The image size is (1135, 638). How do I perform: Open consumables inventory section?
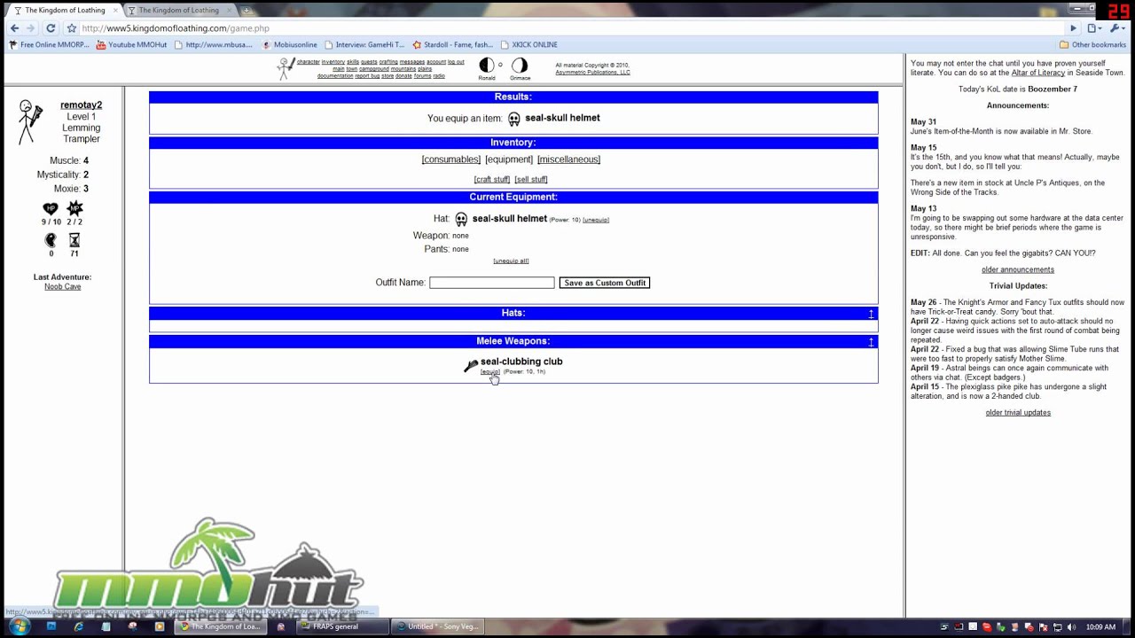click(450, 159)
